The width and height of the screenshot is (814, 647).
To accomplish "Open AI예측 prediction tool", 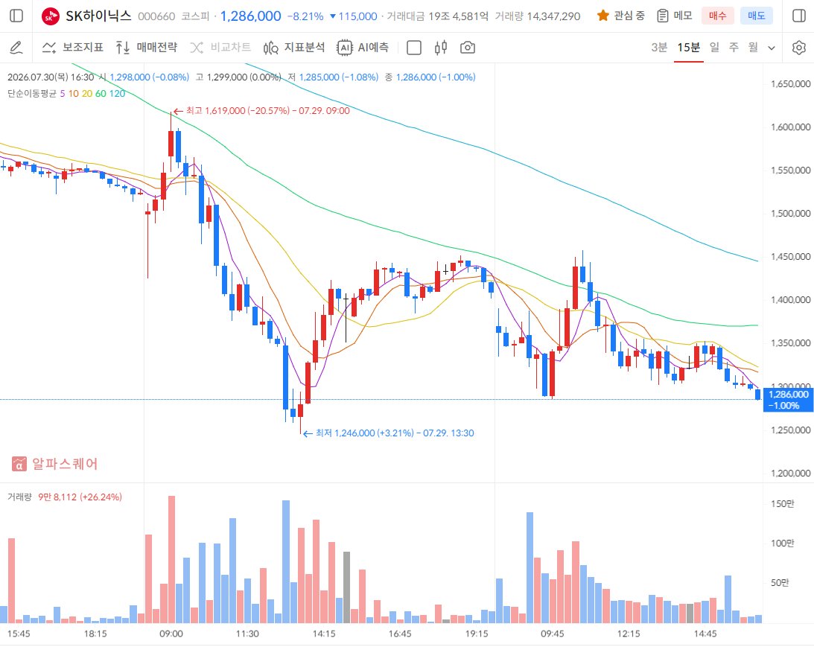I will click(x=363, y=48).
